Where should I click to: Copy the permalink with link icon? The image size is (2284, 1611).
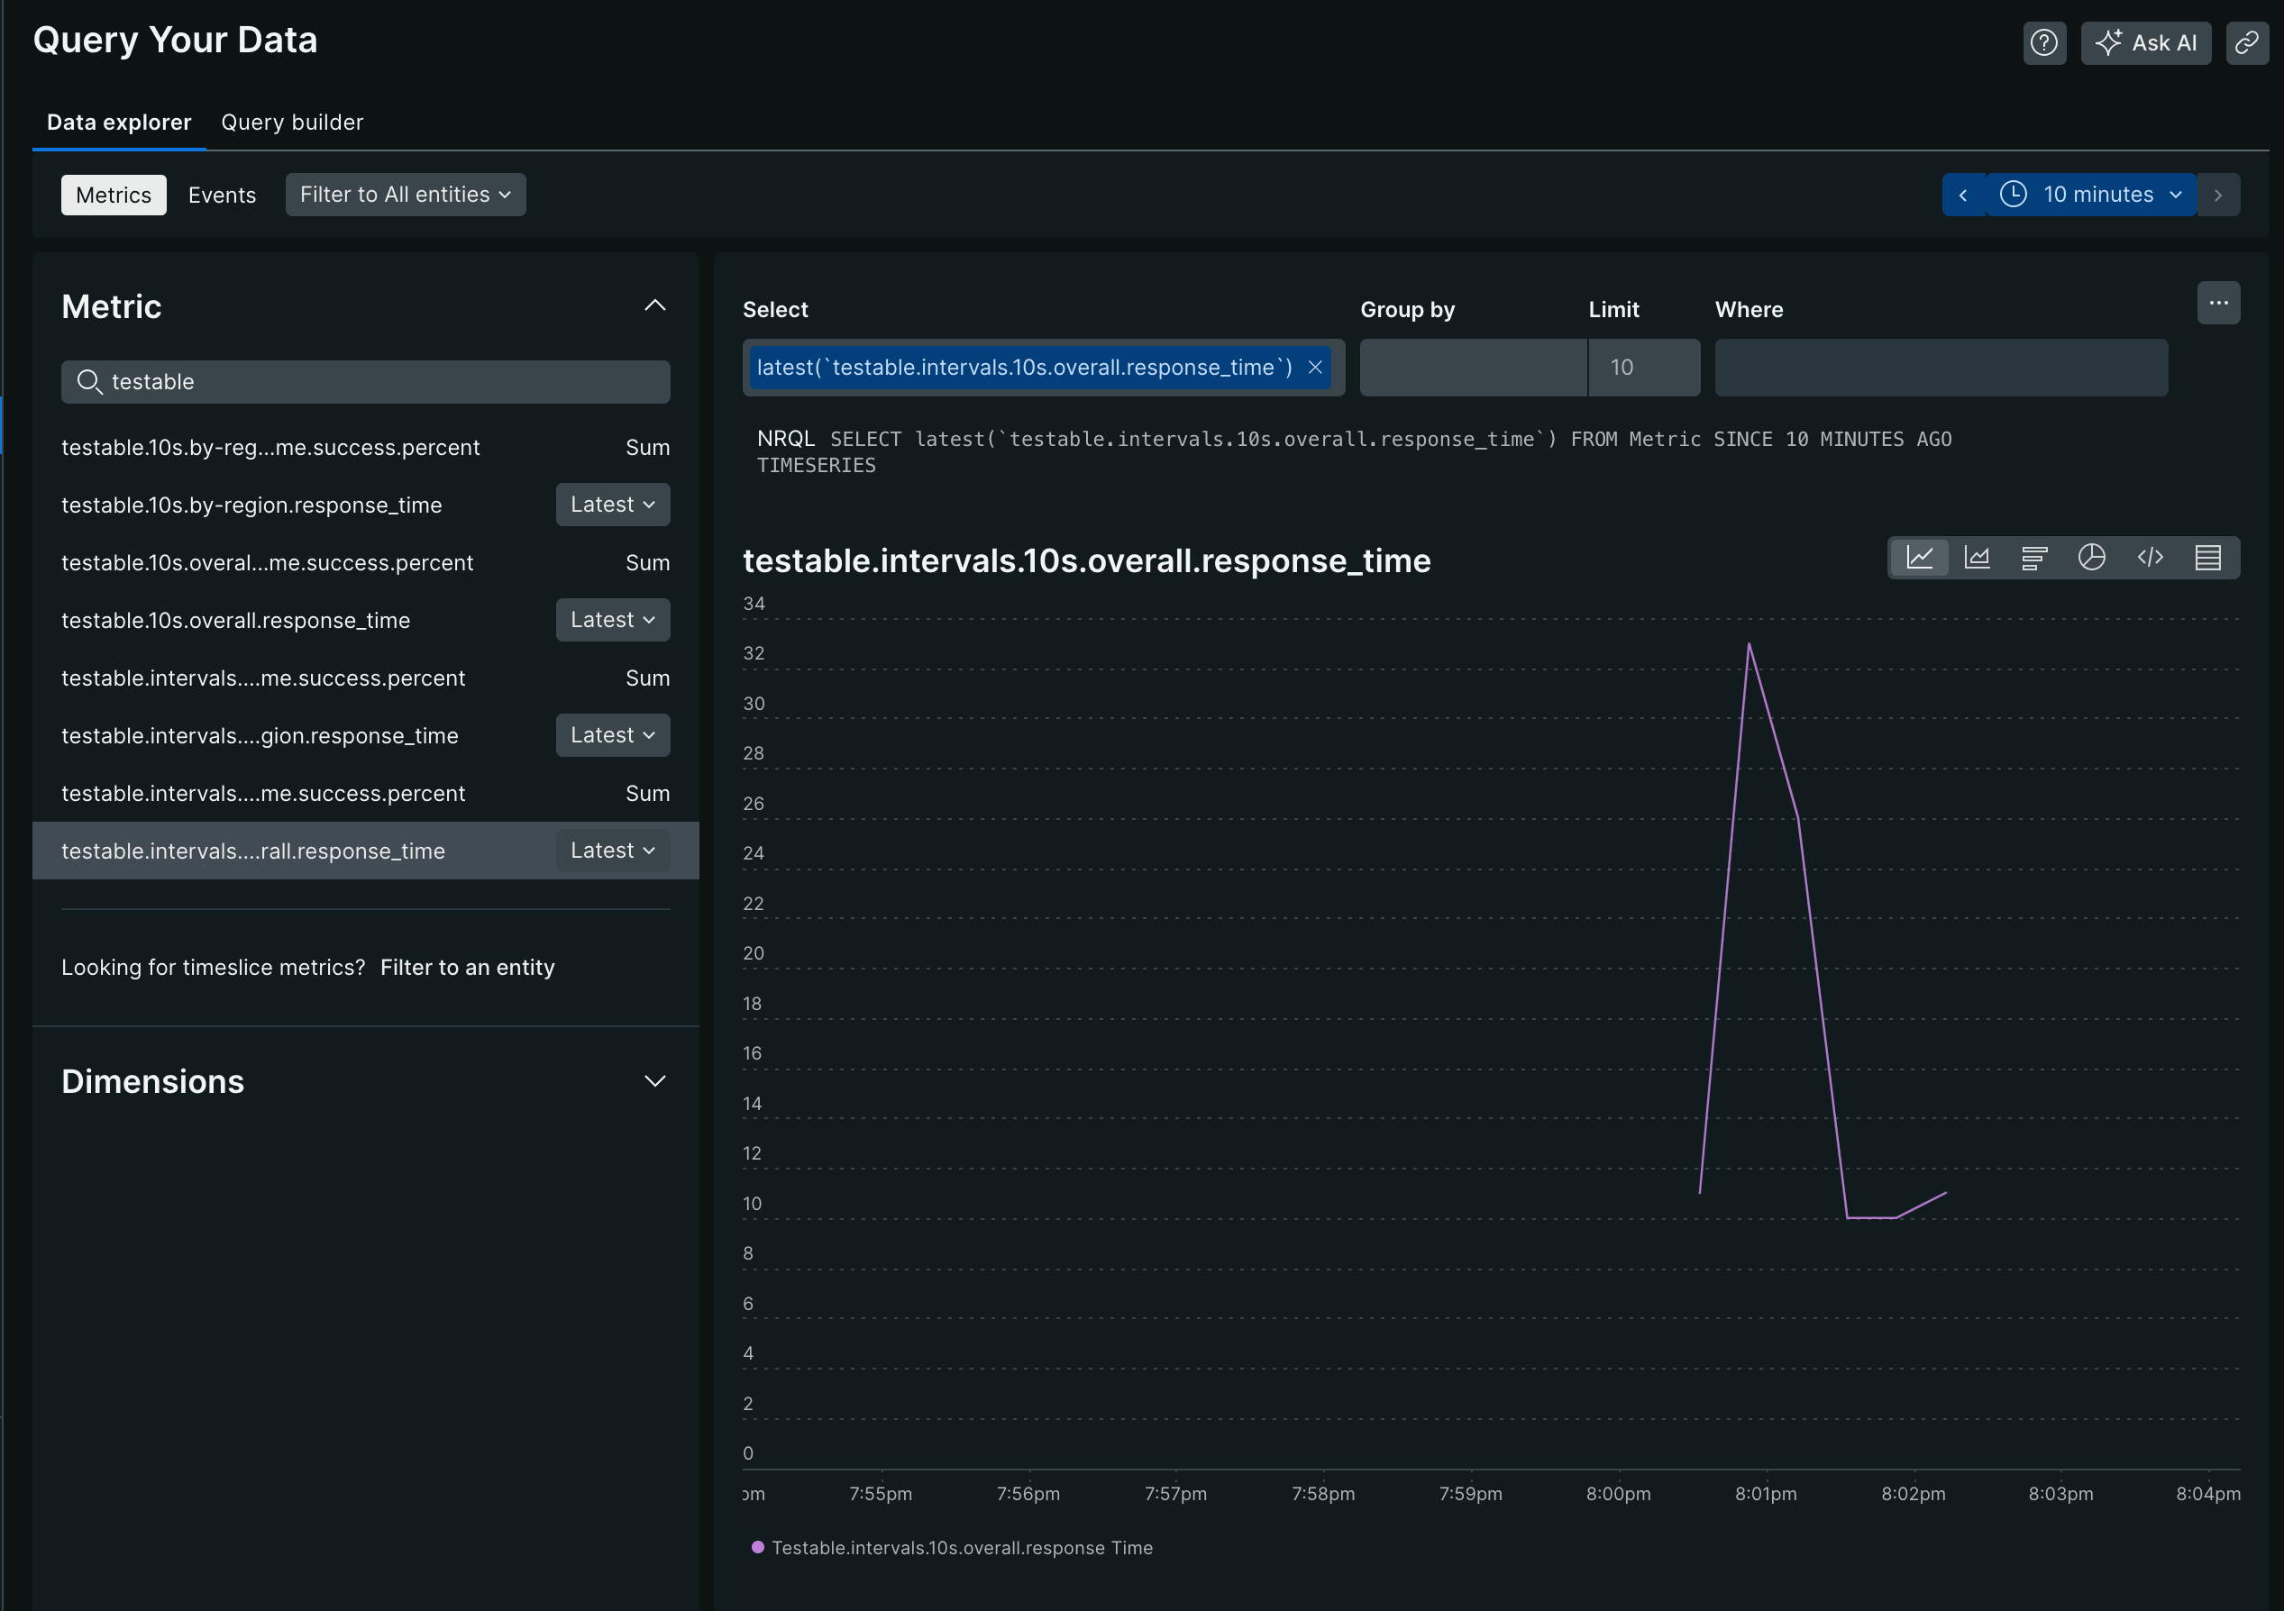click(x=2246, y=42)
